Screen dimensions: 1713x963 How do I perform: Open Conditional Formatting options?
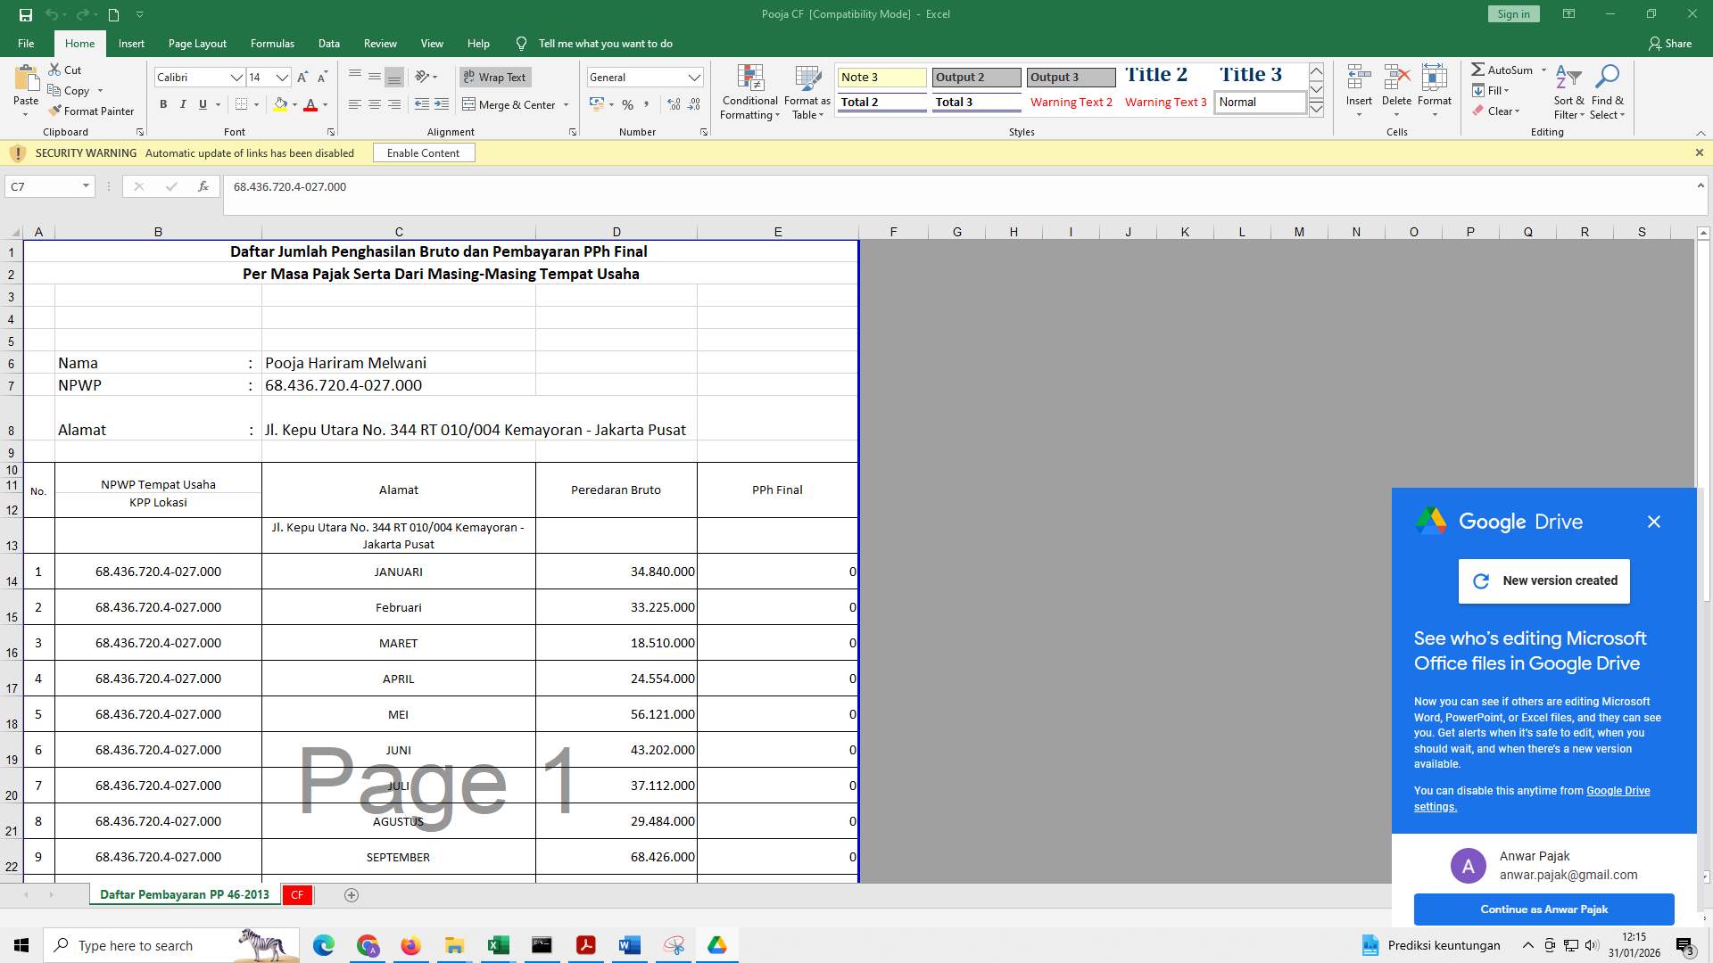click(x=749, y=92)
